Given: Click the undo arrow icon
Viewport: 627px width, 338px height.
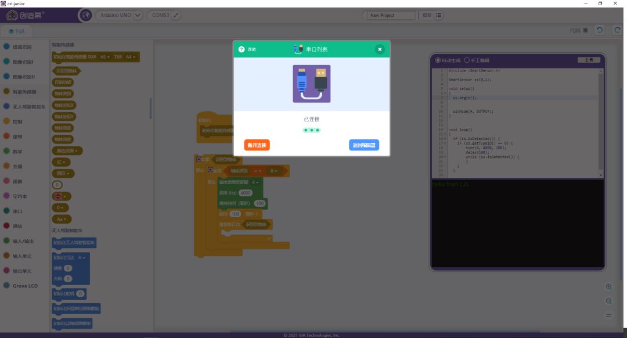Looking at the screenshot, I should coord(600,30).
